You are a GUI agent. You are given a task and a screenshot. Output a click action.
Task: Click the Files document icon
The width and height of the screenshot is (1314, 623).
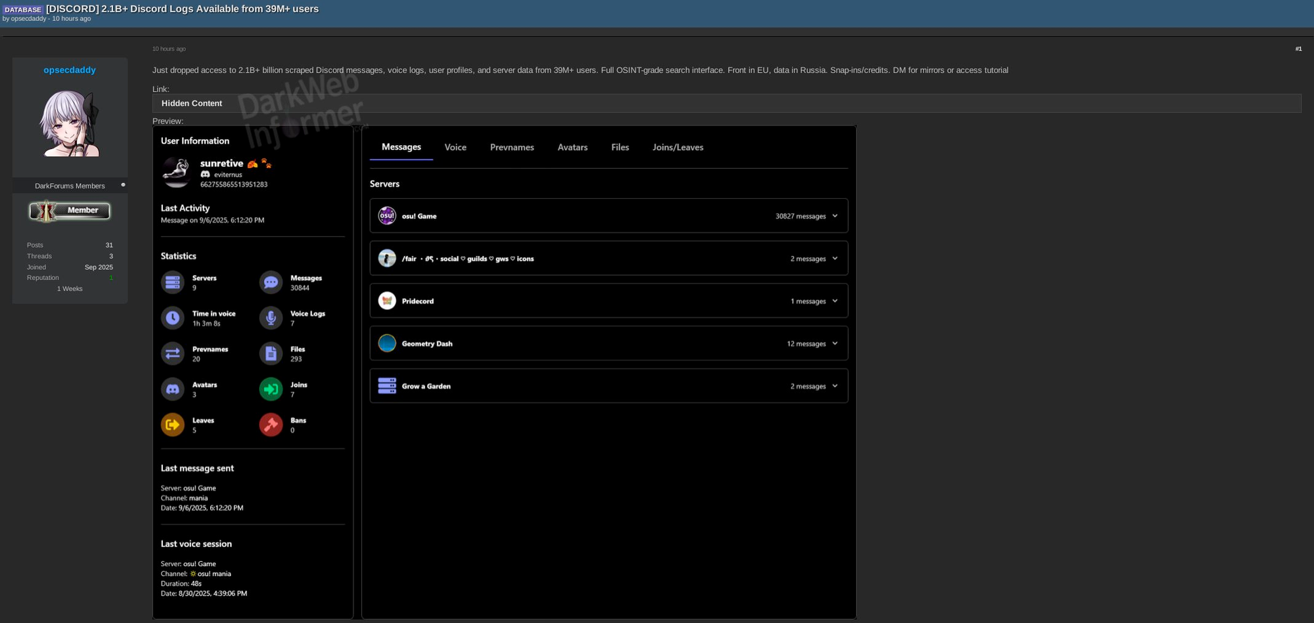(x=271, y=354)
